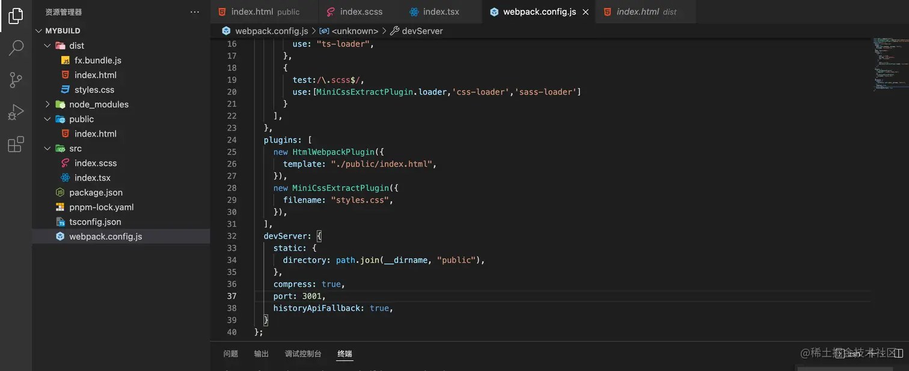The height and width of the screenshot is (371, 909).
Task: Place cursor on port: 3001 line
Action: pos(299,296)
